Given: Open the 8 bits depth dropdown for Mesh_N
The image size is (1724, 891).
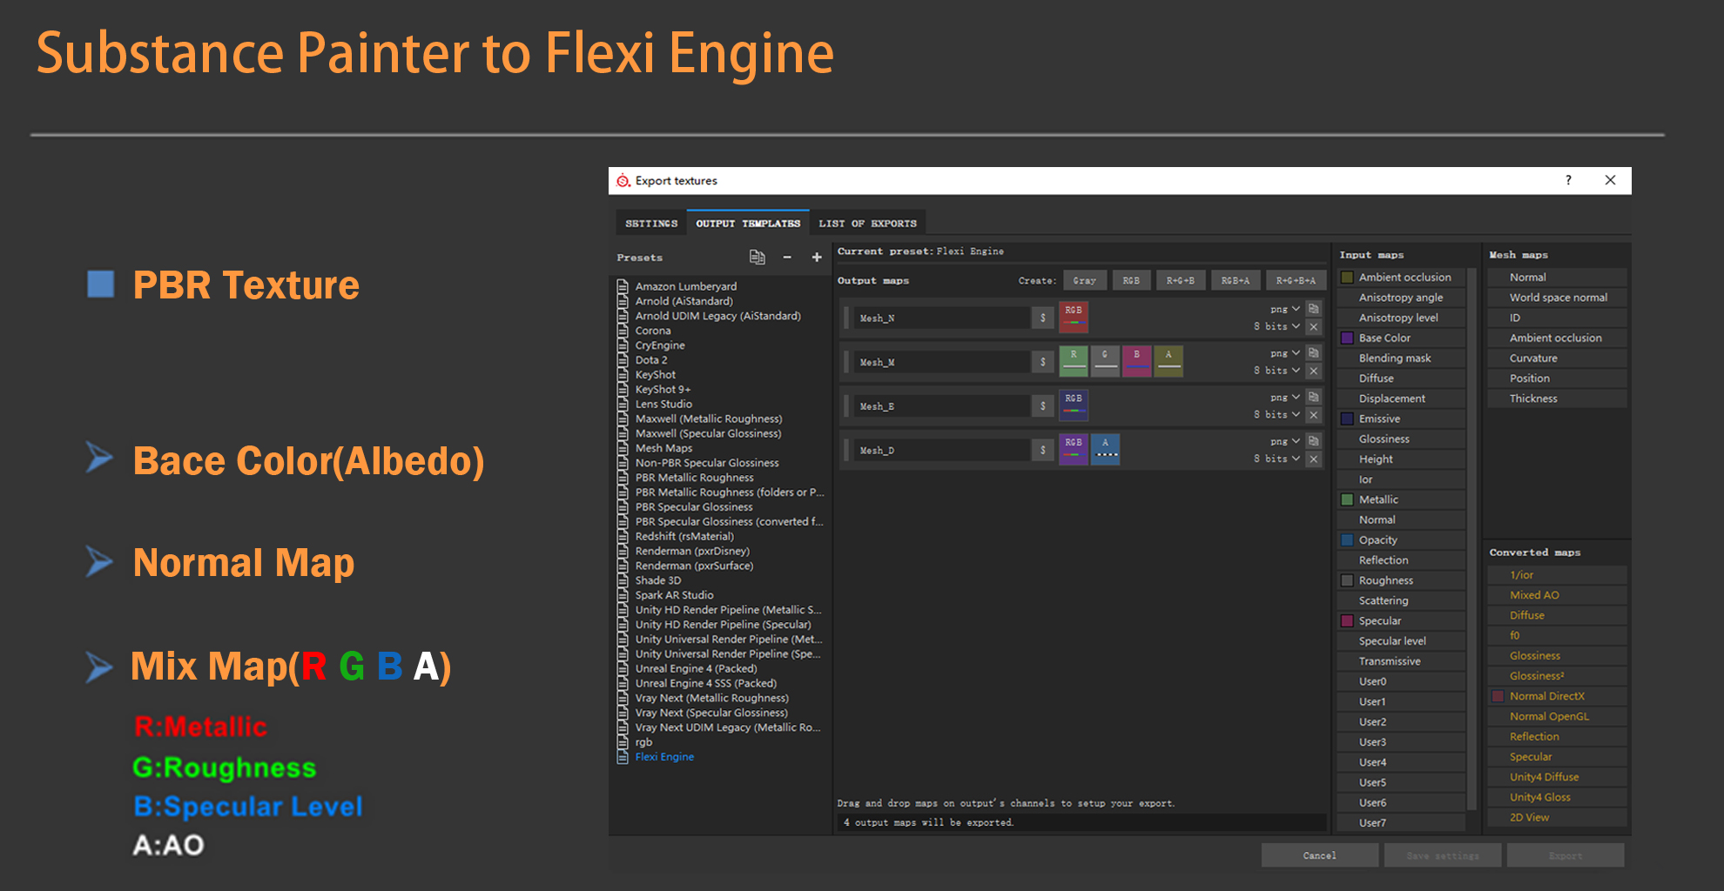Looking at the screenshot, I should tap(1276, 326).
